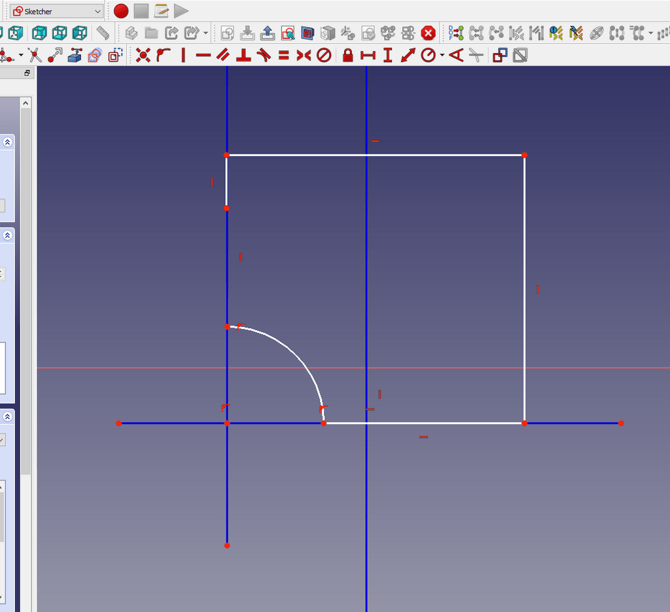Click the rectangle's top-right corner vertex

coord(524,155)
